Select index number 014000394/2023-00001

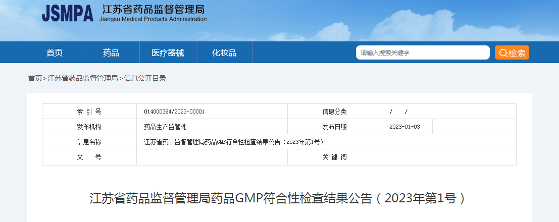click(x=174, y=112)
